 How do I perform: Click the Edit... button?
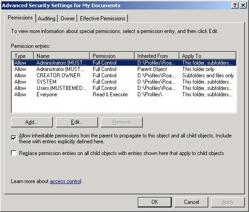(77, 122)
